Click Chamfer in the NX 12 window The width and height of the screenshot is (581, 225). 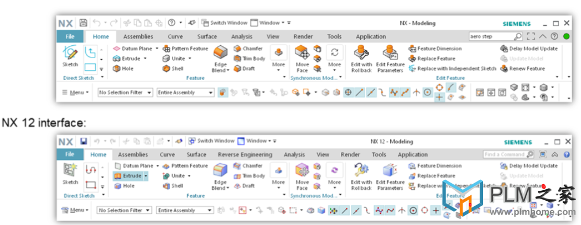pyautogui.click(x=248, y=166)
